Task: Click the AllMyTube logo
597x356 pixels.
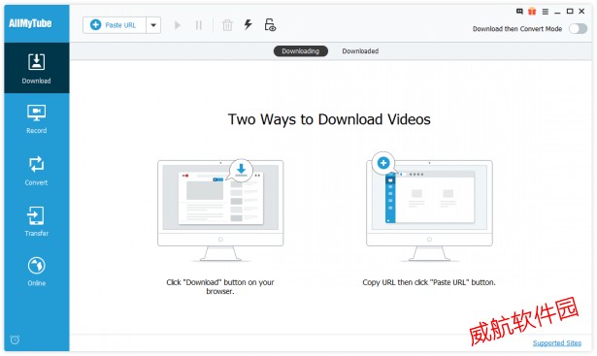Action: click(x=30, y=23)
